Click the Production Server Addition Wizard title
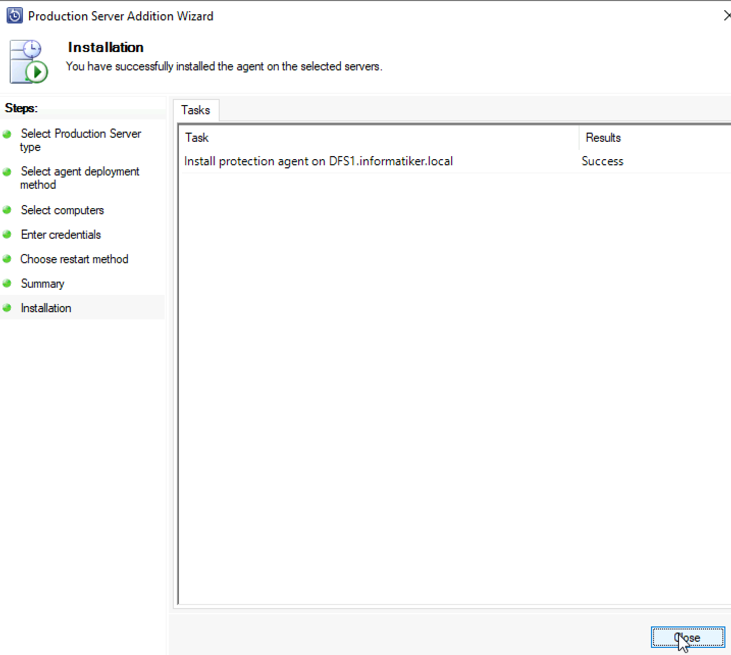This screenshot has height=655, width=731. tap(121, 16)
